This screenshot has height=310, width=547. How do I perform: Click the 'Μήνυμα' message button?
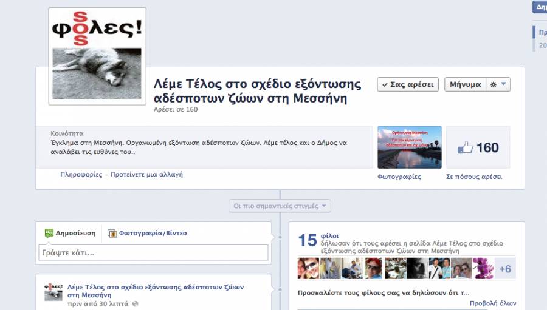coord(465,84)
